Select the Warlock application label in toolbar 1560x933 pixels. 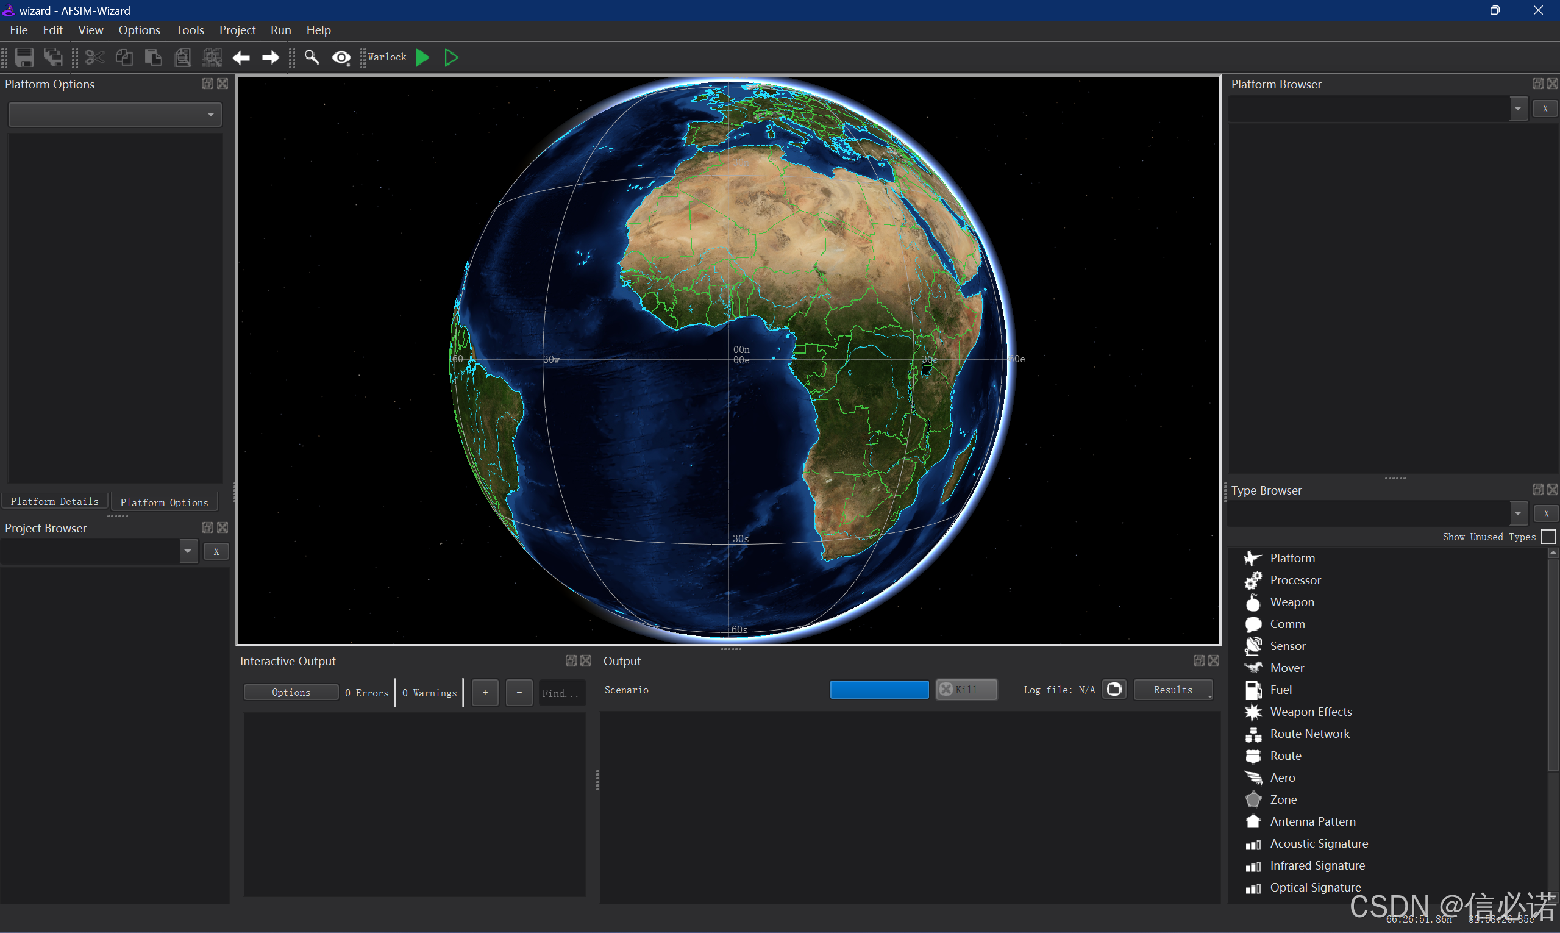pos(387,57)
